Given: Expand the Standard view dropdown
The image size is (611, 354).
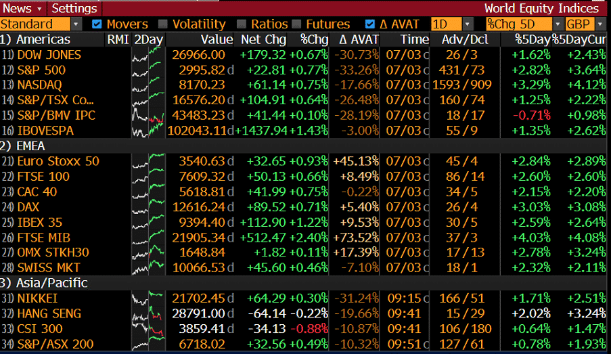Looking at the screenshot, I should click(x=76, y=24).
